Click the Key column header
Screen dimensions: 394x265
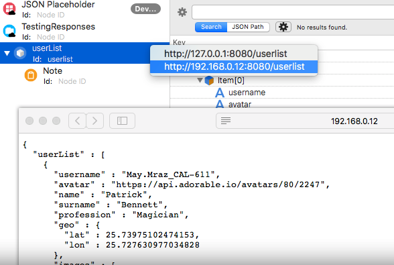179,42
